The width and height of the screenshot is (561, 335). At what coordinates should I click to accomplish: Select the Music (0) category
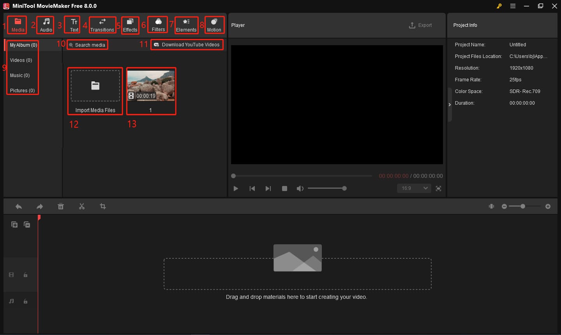pos(20,75)
